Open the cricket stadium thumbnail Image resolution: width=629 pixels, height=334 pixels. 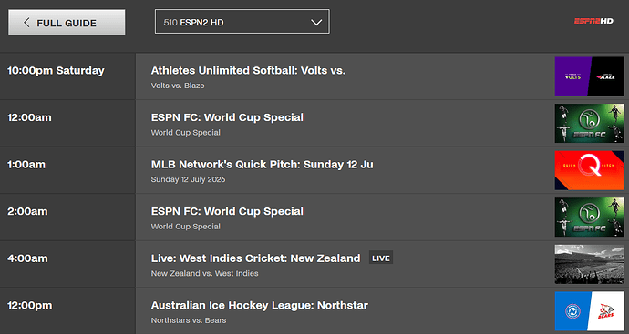click(589, 264)
